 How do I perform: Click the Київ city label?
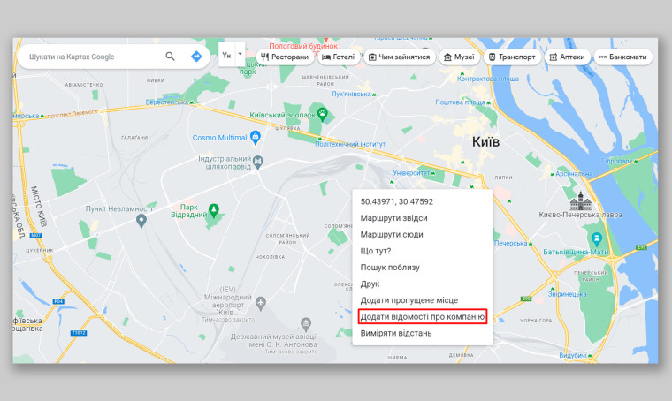coord(485,141)
